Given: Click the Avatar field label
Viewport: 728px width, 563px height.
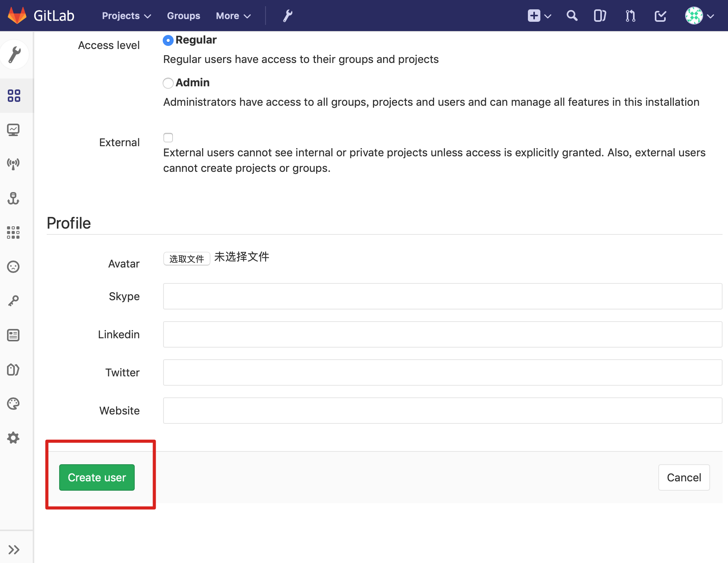Looking at the screenshot, I should (x=124, y=264).
